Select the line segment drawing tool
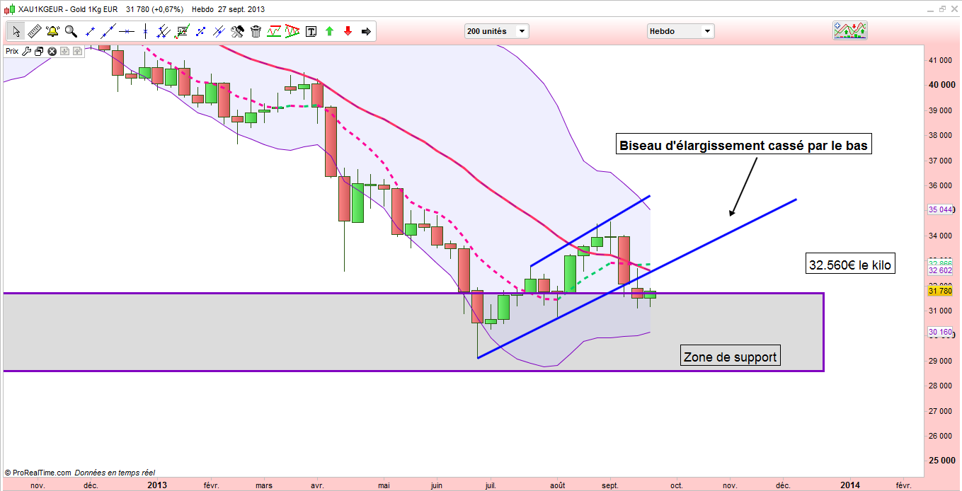 (90, 31)
